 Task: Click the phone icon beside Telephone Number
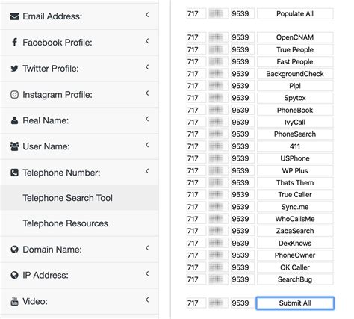coord(14,173)
